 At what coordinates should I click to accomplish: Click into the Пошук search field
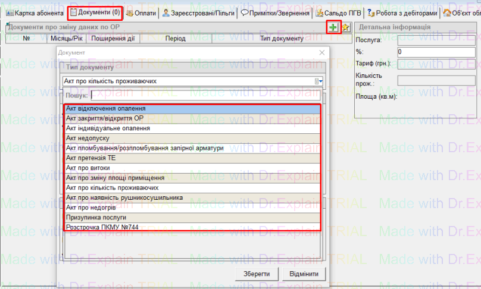[x=205, y=95]
